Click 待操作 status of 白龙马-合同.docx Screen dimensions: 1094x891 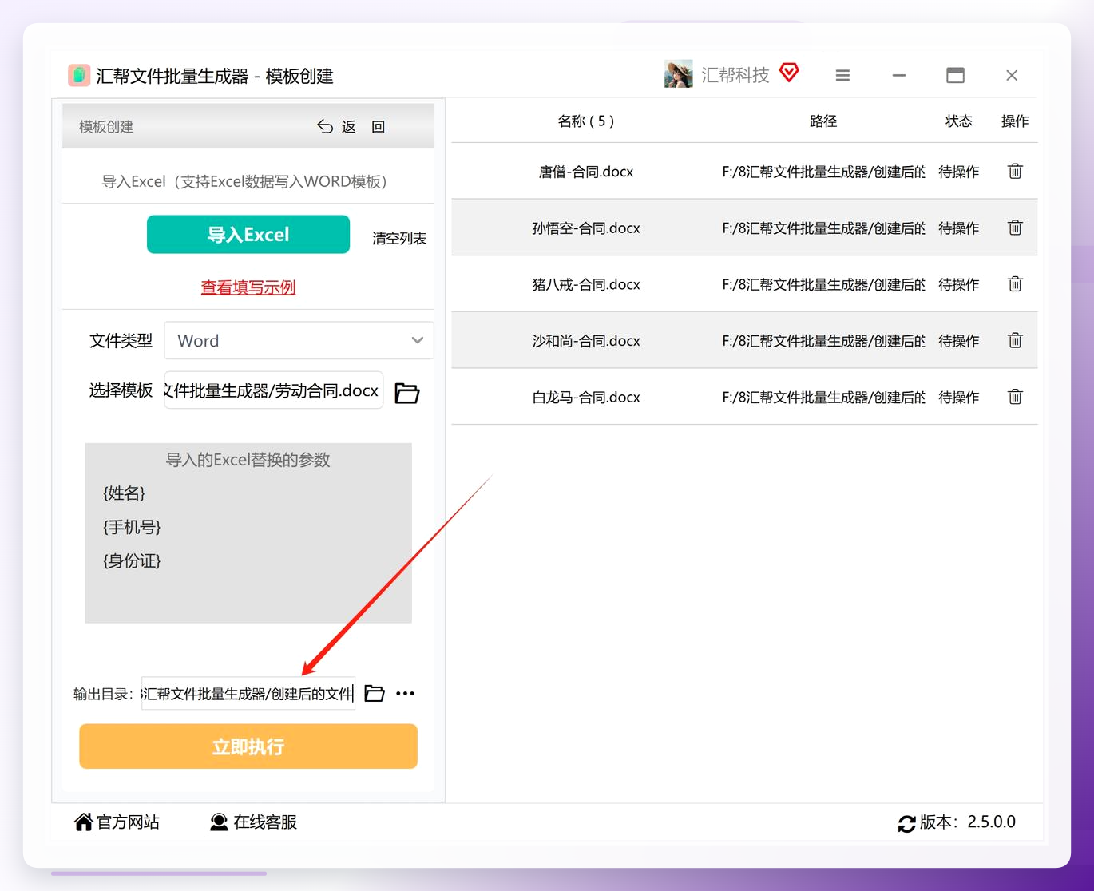[959, 397]
